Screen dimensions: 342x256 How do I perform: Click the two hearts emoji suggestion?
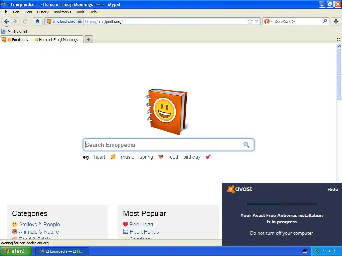point(208,157)
